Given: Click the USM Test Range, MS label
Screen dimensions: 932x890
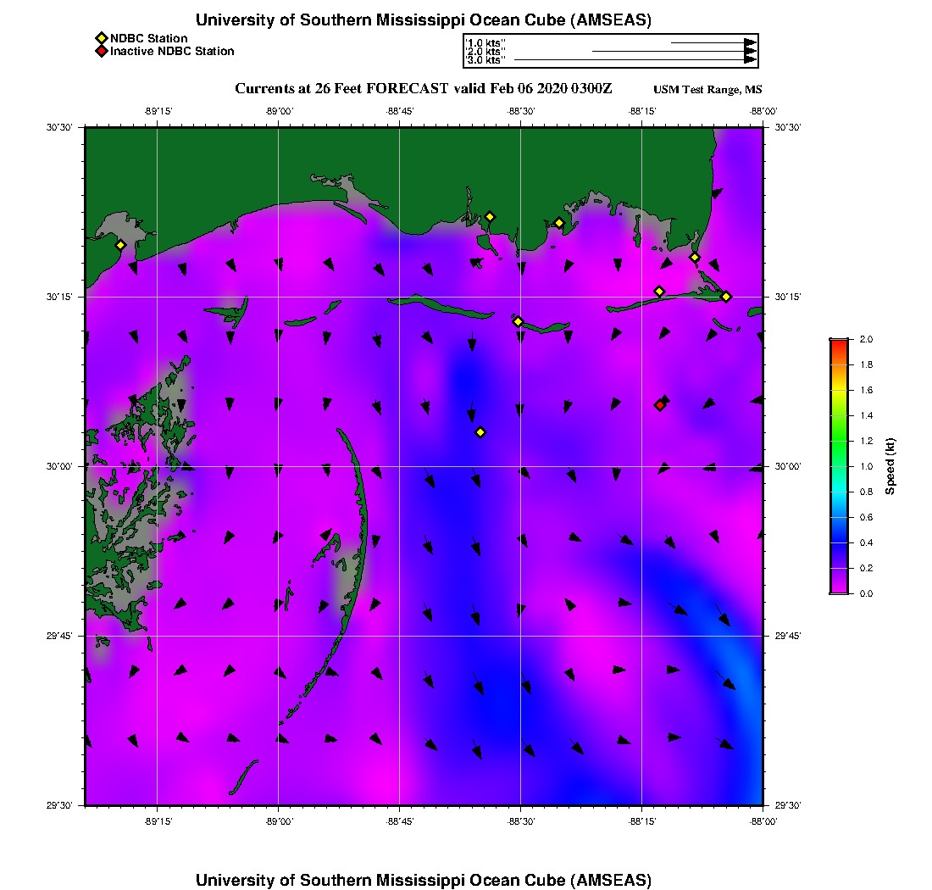Looking at the screenshot, I should pyautogui.click(x=707, y=90).
